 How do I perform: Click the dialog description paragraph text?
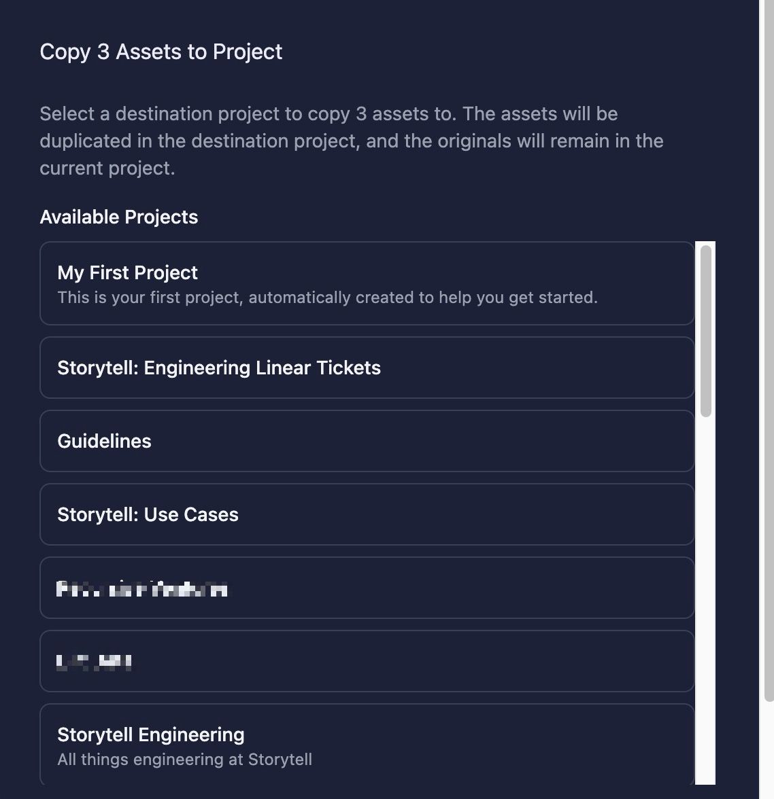click(352, 141)
